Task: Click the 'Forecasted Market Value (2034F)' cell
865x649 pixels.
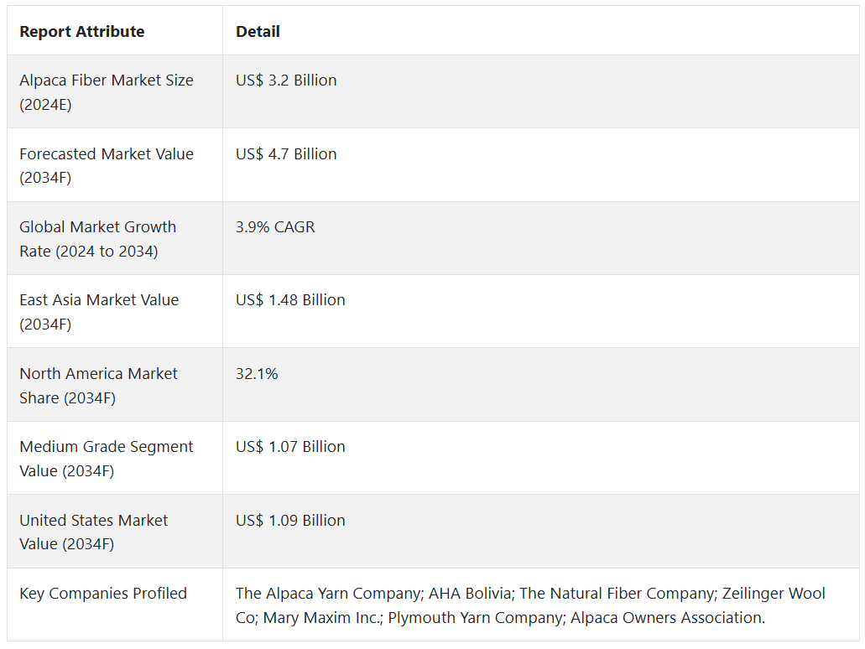Action: point(107,165)
